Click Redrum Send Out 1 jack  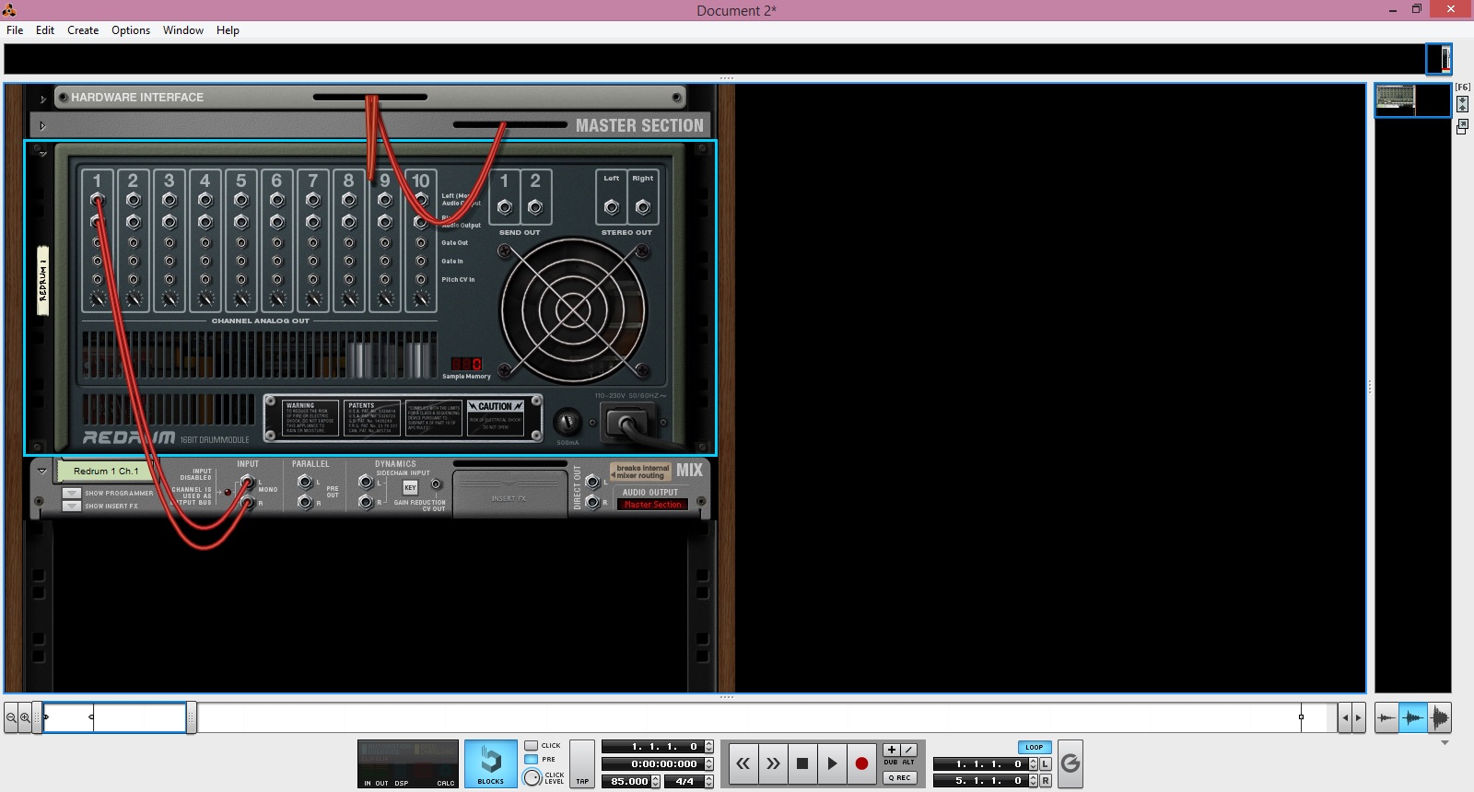505,207
